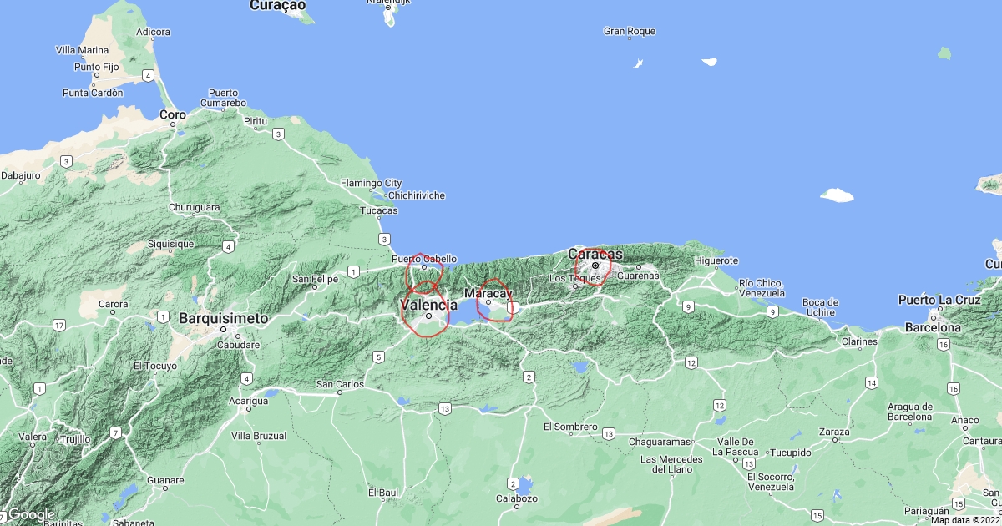1002x526 pixels.
Task: Click the Caracas capital city marker
Action: click(x=595, y=266)
